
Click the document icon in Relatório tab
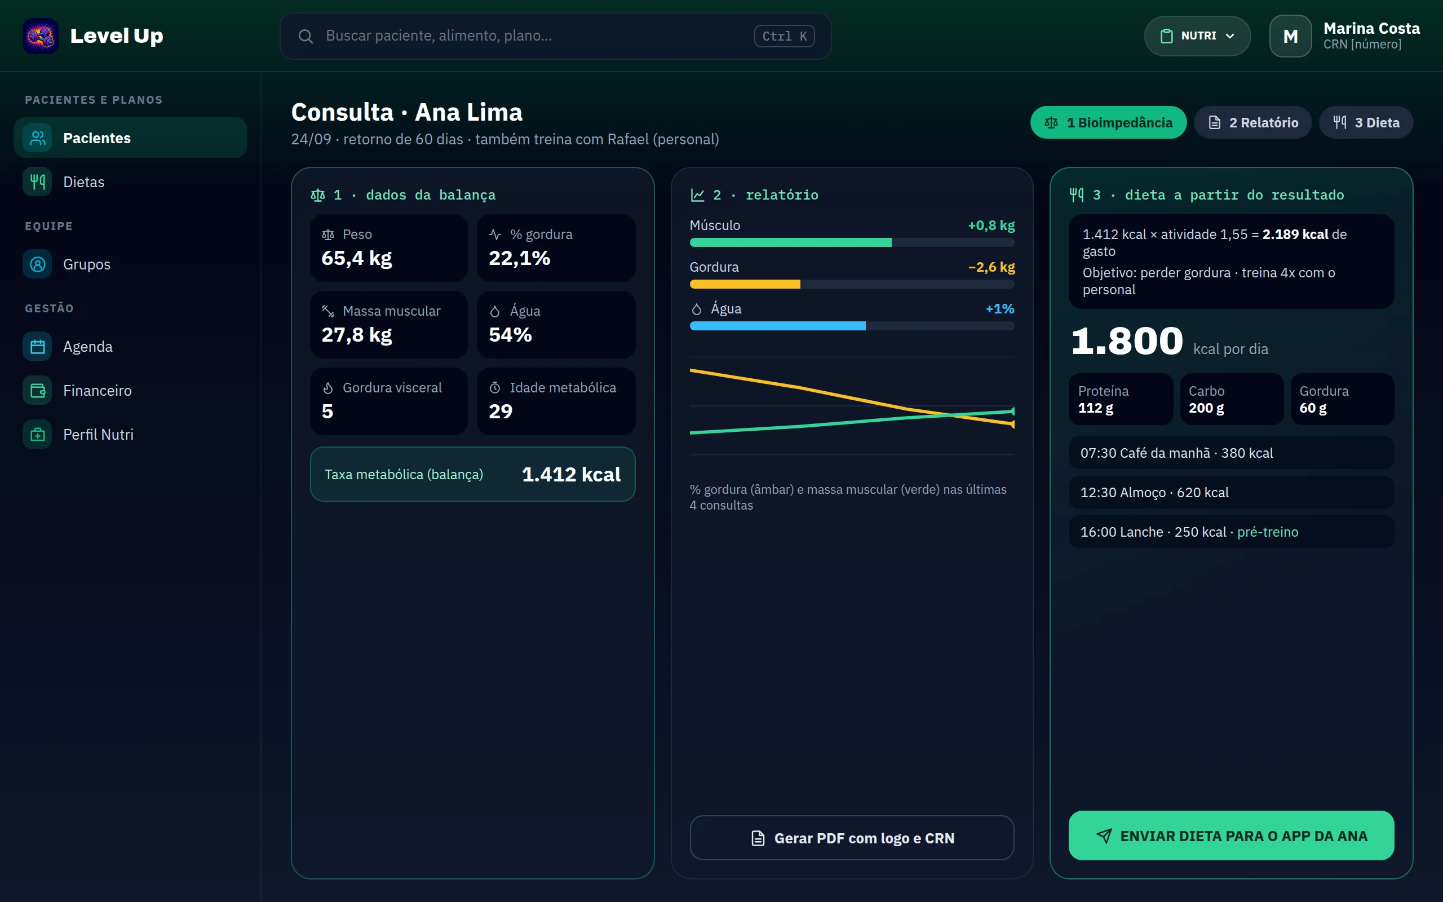point(1214,122)
